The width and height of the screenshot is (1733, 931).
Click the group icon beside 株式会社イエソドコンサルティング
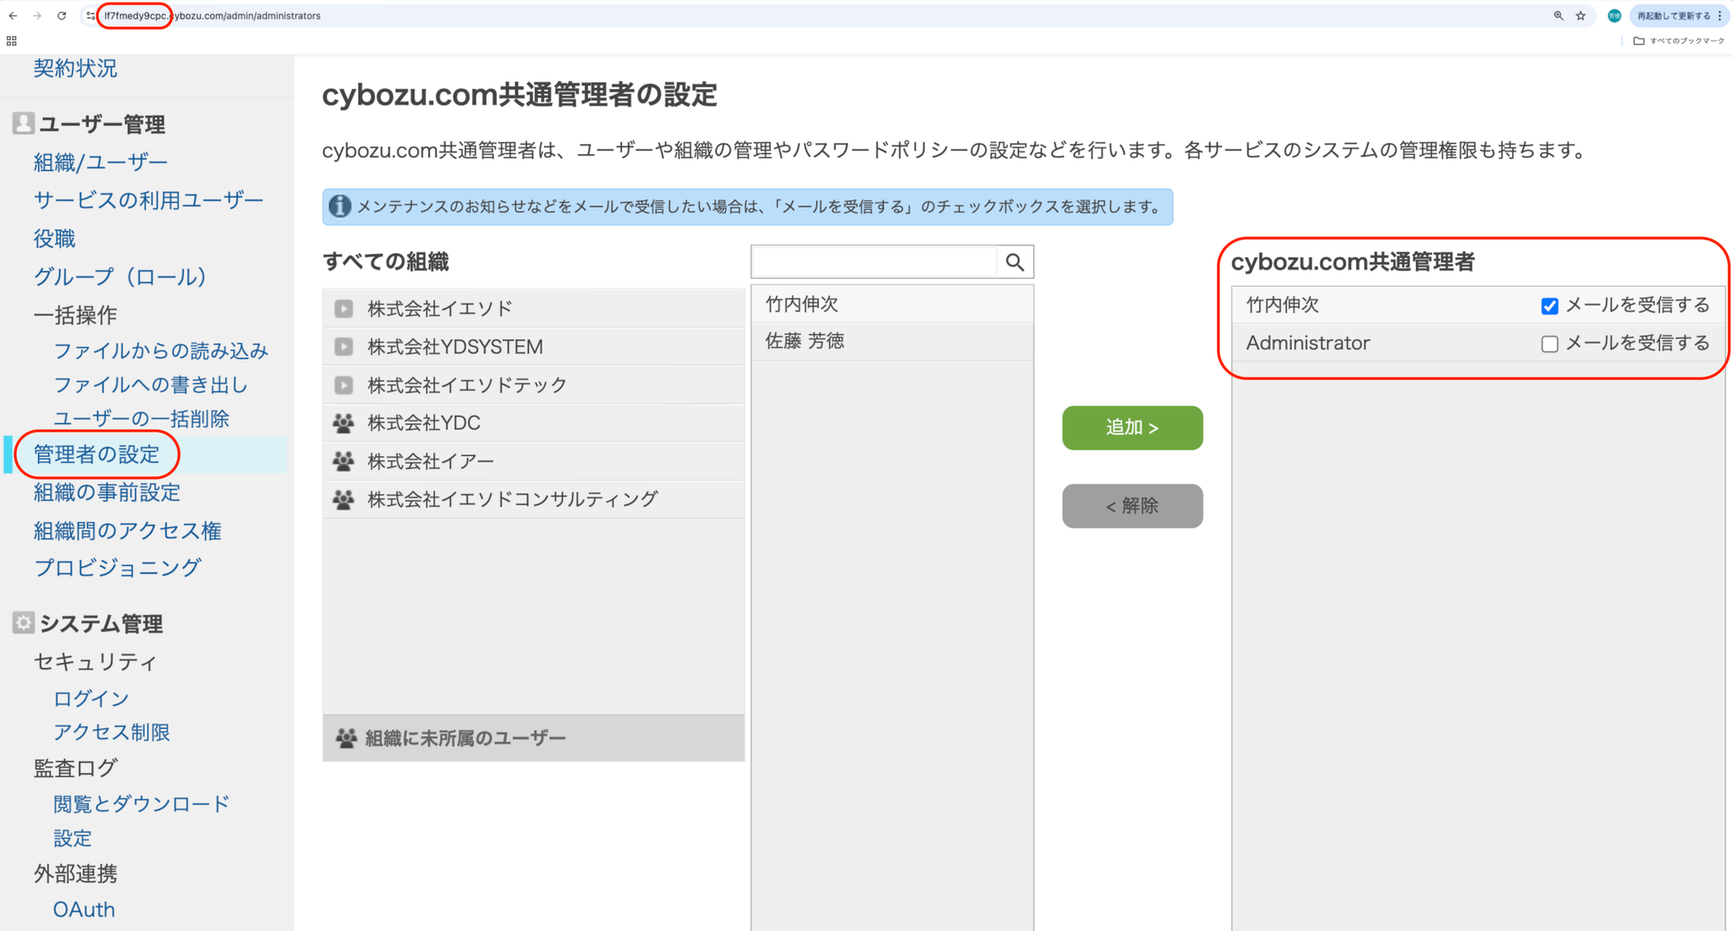344,499
